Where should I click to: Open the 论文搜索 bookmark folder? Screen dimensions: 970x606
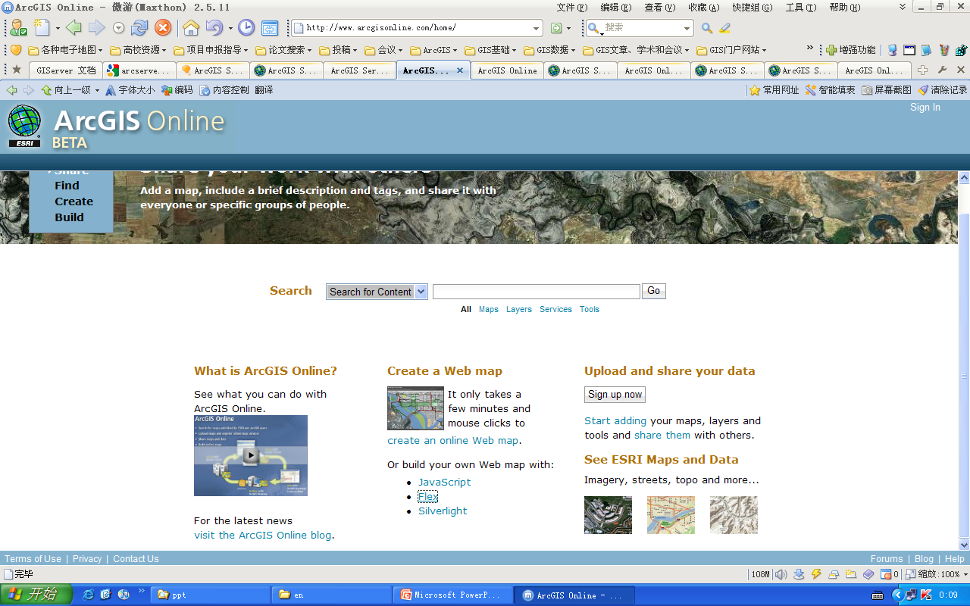(284, 50)
